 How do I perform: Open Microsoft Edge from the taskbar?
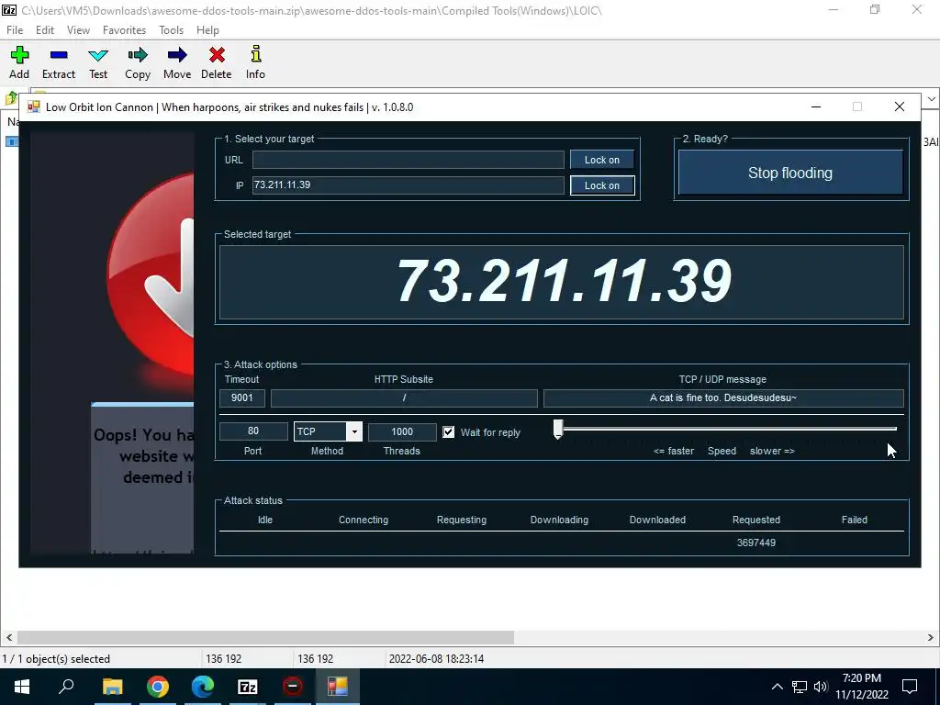point(203,687)
